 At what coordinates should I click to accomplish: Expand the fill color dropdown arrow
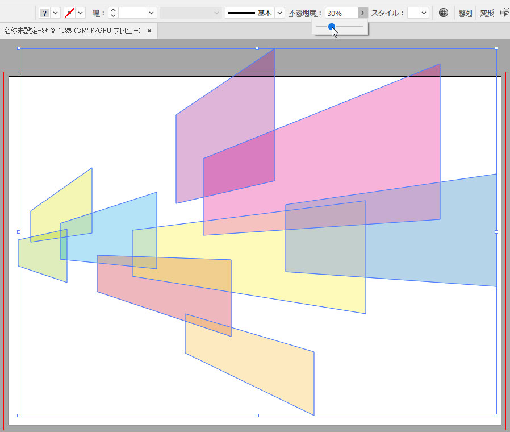point(55,13)
